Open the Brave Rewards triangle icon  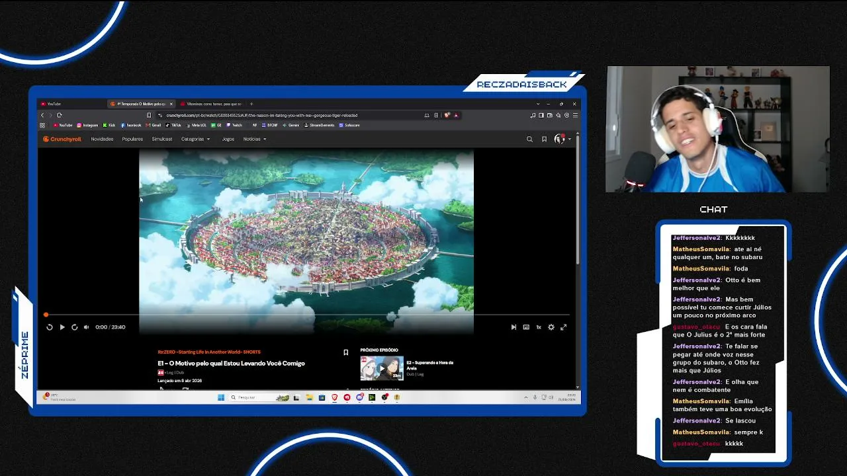(x=456, y=115)
